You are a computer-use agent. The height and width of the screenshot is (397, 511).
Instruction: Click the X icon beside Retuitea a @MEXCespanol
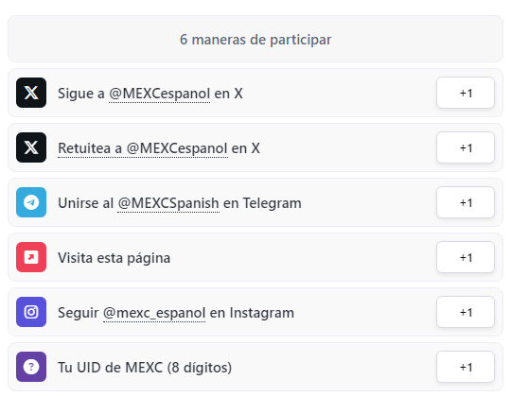31,147
